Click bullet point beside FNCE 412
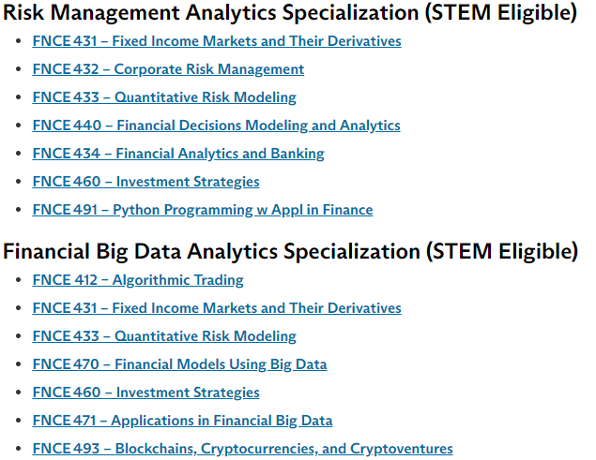The width and height of the screenshot is (596, 460). pyautogui.click(x=18, y=280)
